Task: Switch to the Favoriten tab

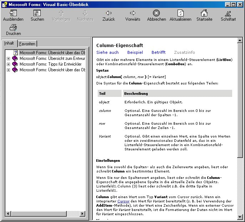Action: [27, 44]
